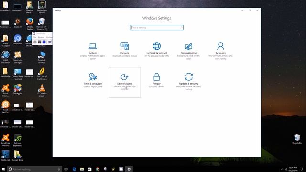Open the Privacy settings category
Screen dimensions: 306x172
[156, 80]
